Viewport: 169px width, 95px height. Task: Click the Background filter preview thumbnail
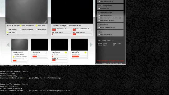[x=20, y=45]
